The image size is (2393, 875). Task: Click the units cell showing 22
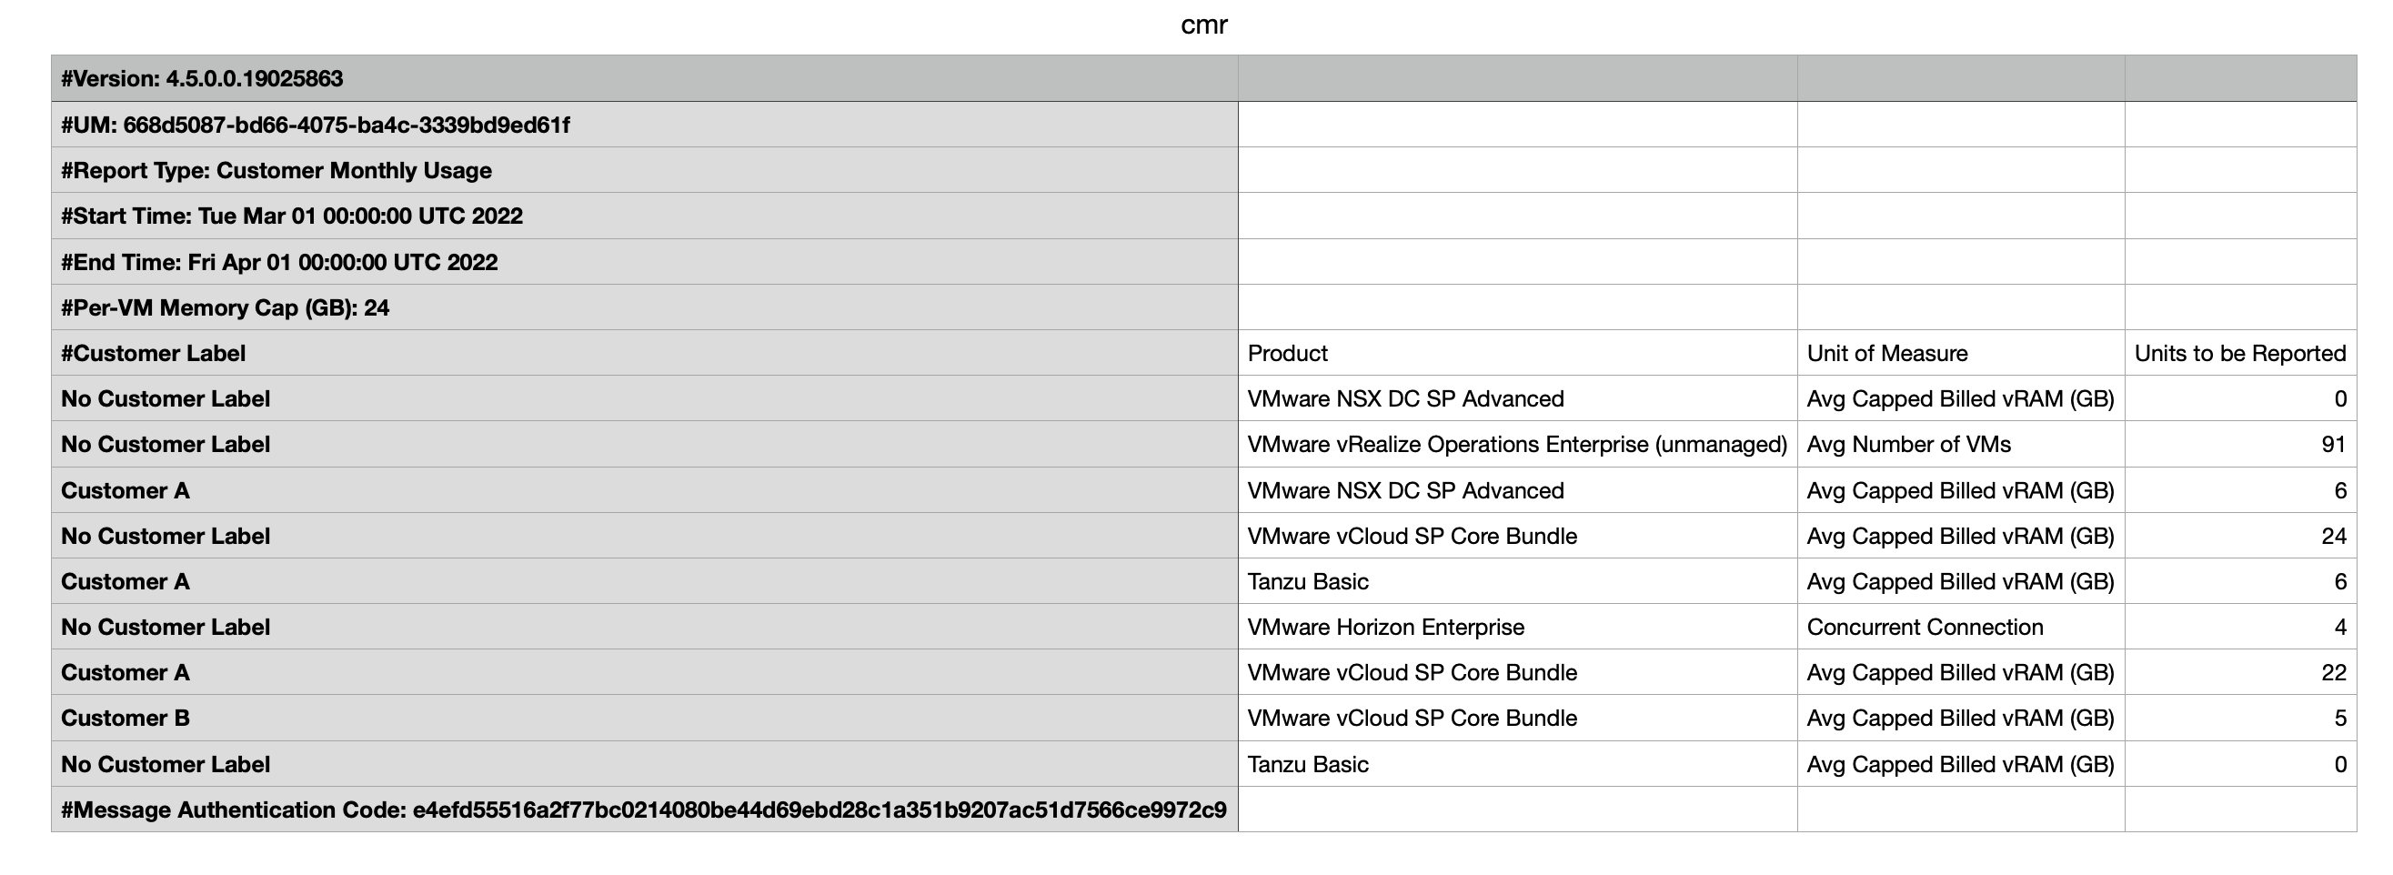pyautogui.click(x=2333, y=672)
